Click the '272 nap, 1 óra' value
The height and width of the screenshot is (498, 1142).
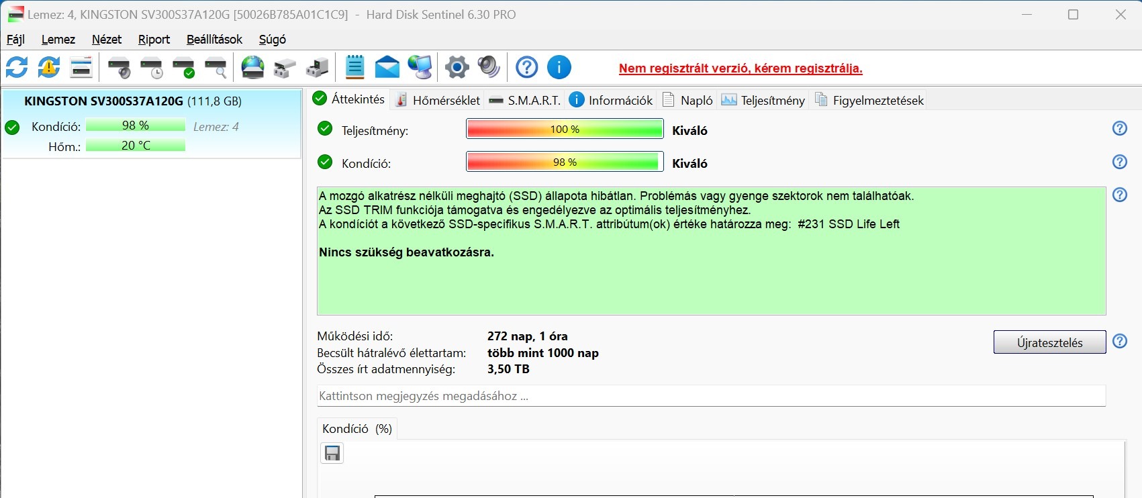click(x=528, y=336)
